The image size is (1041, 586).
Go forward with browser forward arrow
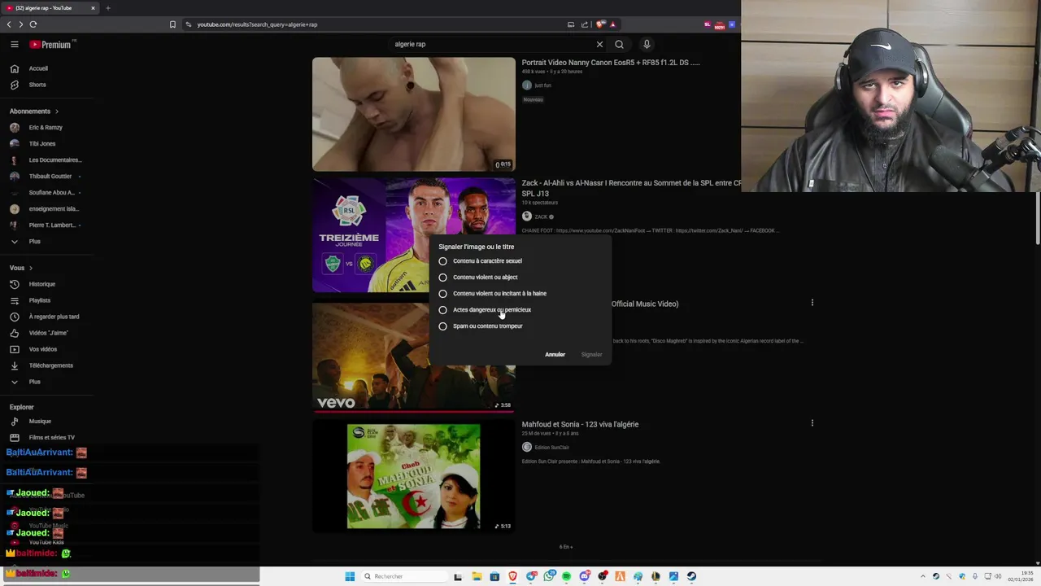[x=20, y=24]
